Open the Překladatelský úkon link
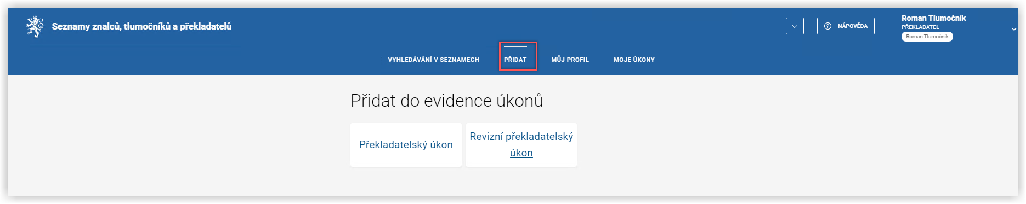 (x=406, y=145)
